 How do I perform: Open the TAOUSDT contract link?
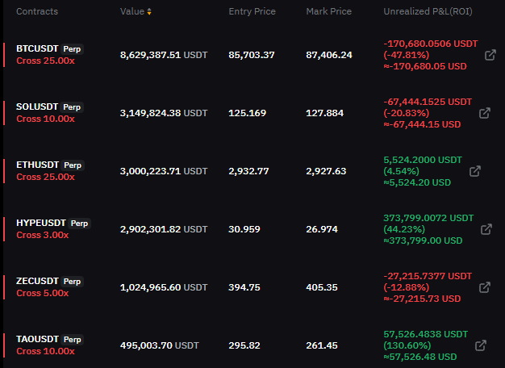[x=37, y=339]
